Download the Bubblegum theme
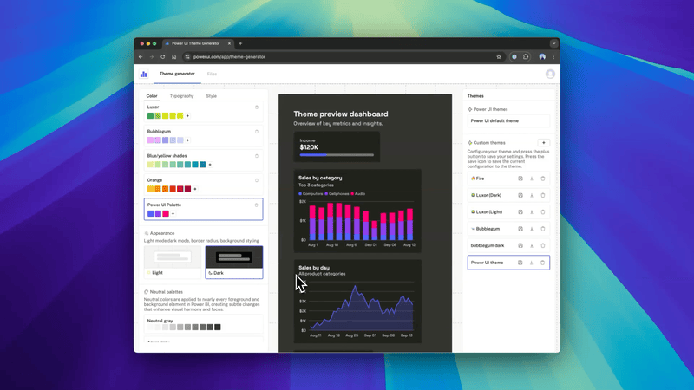Viewport: 694px width, 390px height. click(532, 229)
